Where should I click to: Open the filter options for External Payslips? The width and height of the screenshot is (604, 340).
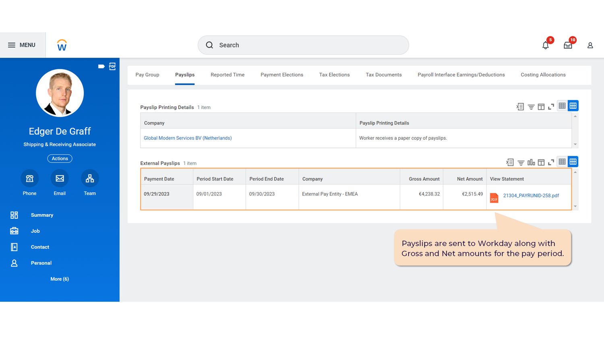pos(521,162)
